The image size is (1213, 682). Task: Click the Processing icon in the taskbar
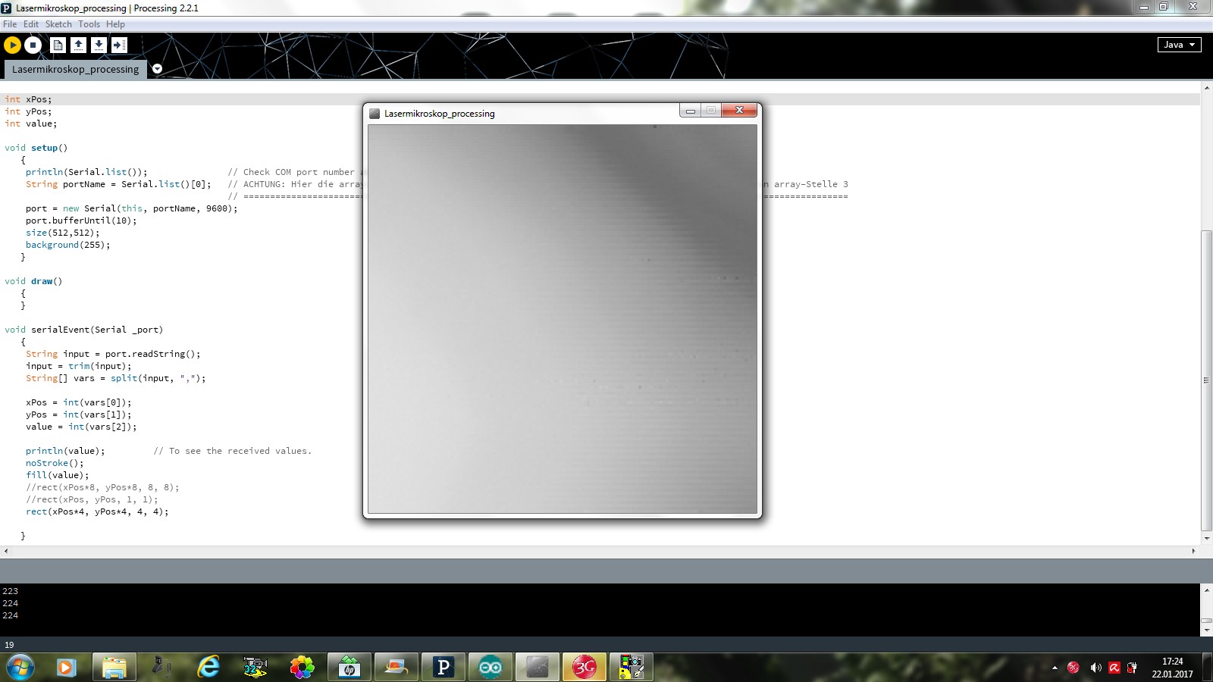(x=444, y=668)
